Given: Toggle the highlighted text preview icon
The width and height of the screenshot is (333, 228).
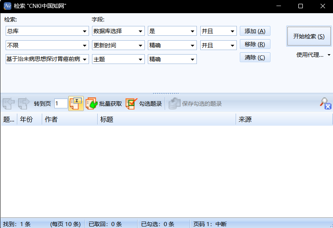Looking at the screenshot, I should click(x=76, y=103).
